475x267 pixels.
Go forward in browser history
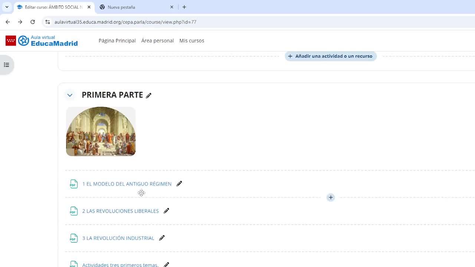20,22
